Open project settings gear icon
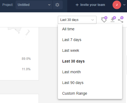127x103 pixels. (x=57, y=5)
